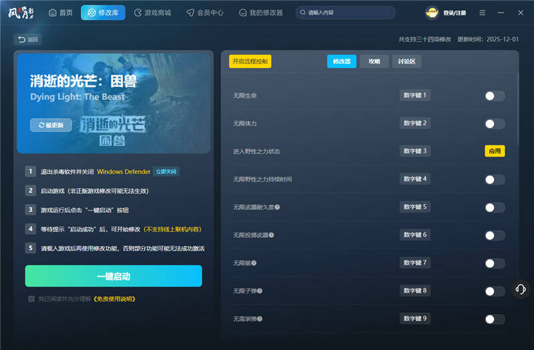Click help icon beside 无需装弹

[260, 319]
